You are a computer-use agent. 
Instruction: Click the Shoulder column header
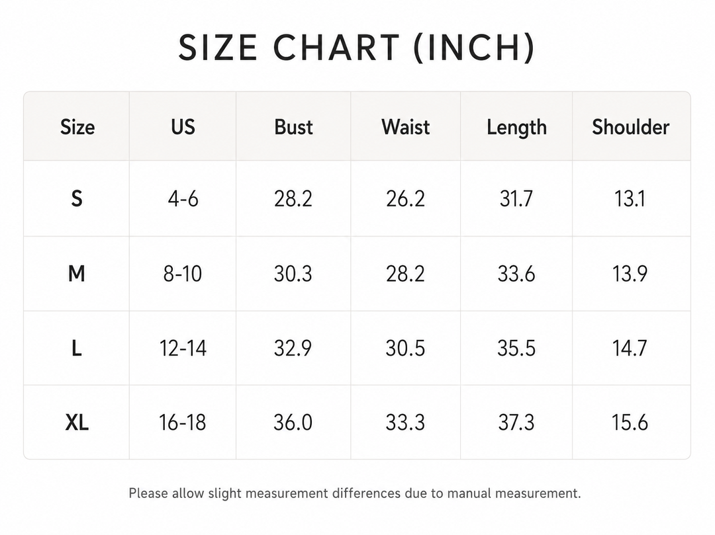coord(631,127)
